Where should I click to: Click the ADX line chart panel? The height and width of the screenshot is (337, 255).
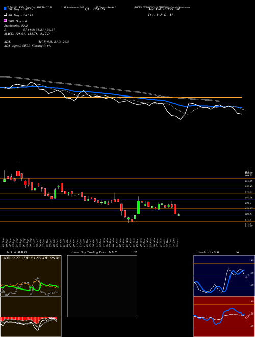[x=31, y=276]
